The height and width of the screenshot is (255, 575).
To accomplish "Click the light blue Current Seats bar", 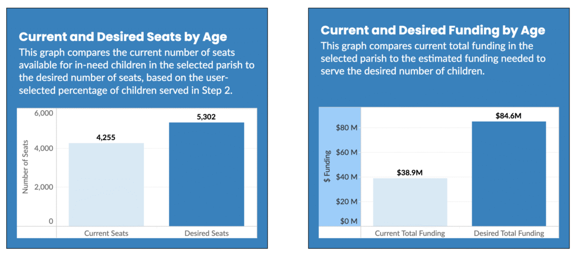I will pyautogui.click(x=106, y=184).
